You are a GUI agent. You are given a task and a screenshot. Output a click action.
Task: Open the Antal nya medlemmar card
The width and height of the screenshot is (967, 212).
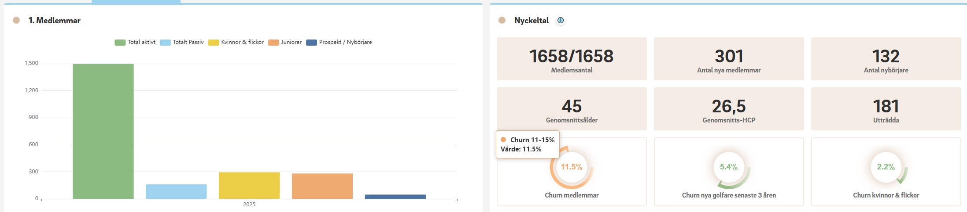click(728, 59)
